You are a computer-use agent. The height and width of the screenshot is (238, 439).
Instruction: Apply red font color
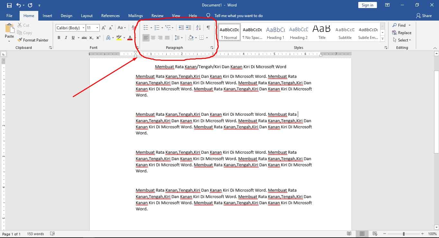point(130,38)
